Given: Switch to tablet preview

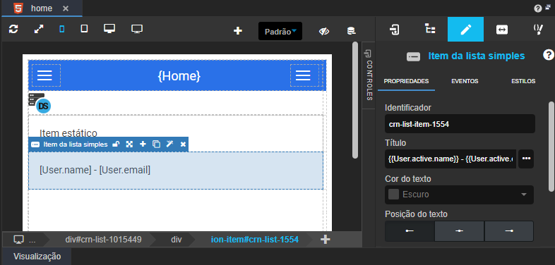Looking at the screenshot, I should click(84, 29).
